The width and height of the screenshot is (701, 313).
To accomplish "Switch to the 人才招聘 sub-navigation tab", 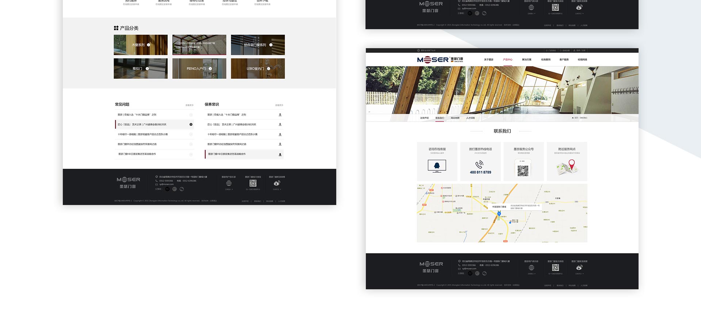I will coord(470,118).
